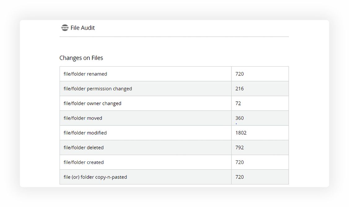Viewport: 349px width, 207px height.
Task: Click the created row count 720
Action: point(239,162)
